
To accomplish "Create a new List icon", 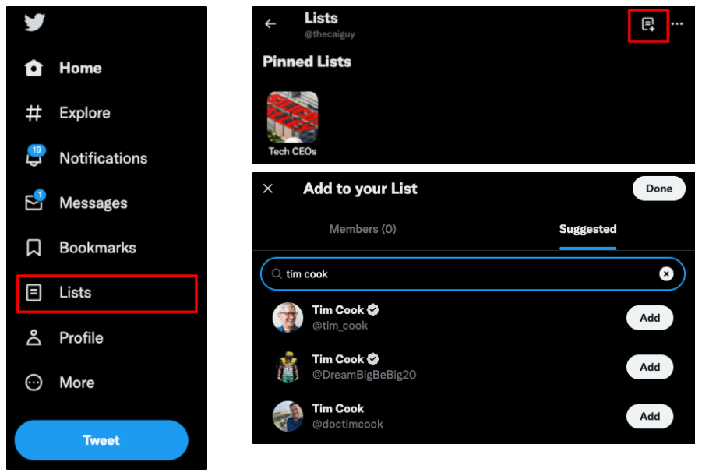I will 648,25.
